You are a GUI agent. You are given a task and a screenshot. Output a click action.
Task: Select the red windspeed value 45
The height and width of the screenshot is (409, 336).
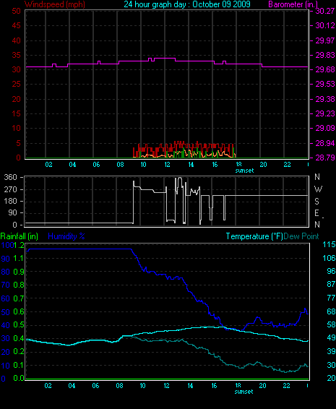coord(16,25)
